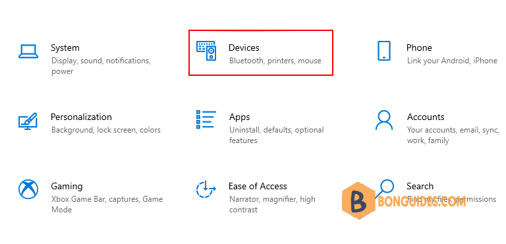506x244 pixels.
Task: Open the Accounts category title
Action: click(x=426, y=117)
